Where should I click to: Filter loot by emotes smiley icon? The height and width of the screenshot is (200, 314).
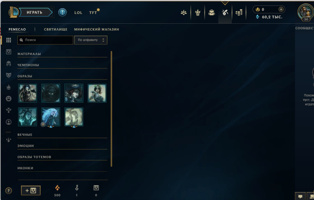coord(8,99)
